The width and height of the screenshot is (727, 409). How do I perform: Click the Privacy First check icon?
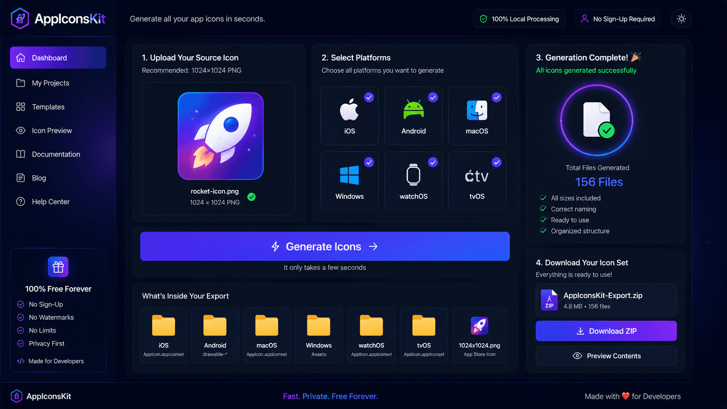tap(20, 343)
